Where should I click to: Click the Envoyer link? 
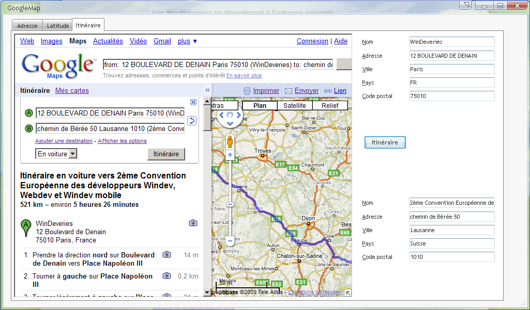(x=307, y=90)
